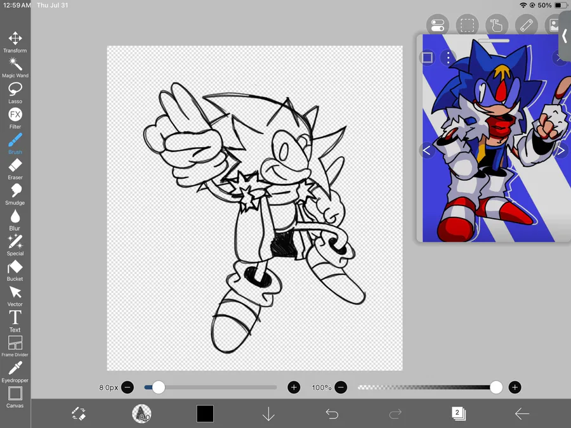Open the stabilizer settings toggle icon
Viewport: 571px width, 428px height.
438,25
